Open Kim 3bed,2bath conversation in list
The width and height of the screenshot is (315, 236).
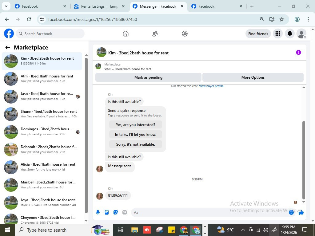click(42, 61)
